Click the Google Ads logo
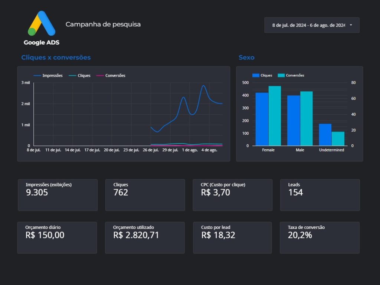Viewport: 380px width, 285px height. coord(42,28)
